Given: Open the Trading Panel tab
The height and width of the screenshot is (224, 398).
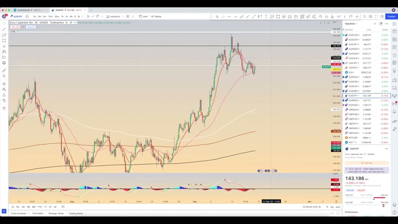Looking at the screenshot, I should point(76,213).
